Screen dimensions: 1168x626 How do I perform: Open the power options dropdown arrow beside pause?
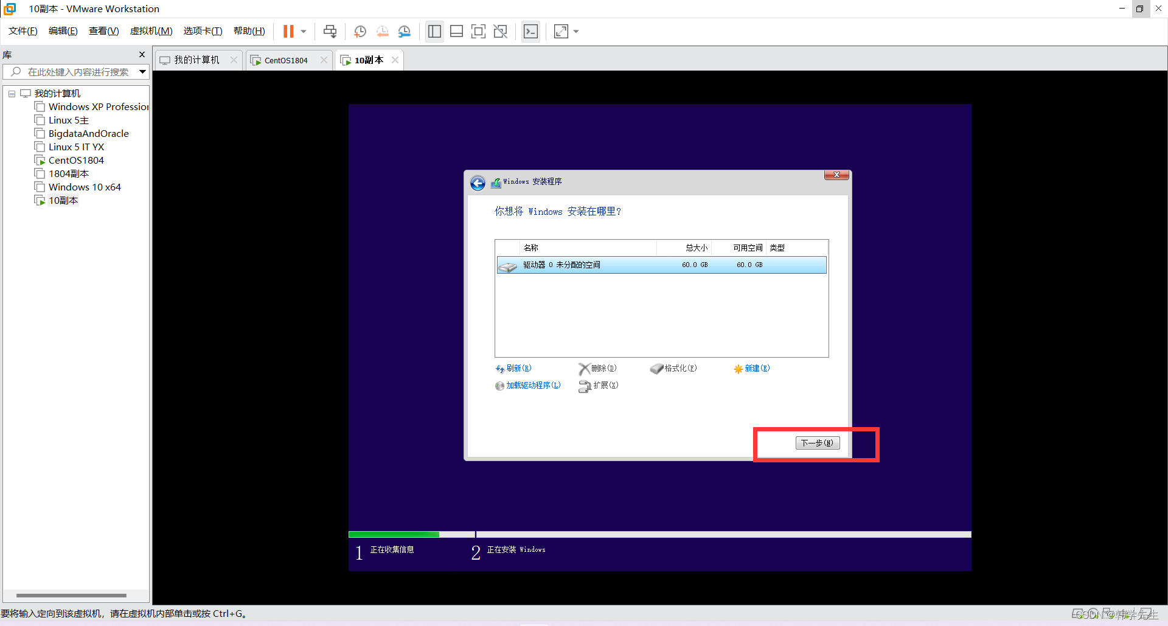[304, 32]
